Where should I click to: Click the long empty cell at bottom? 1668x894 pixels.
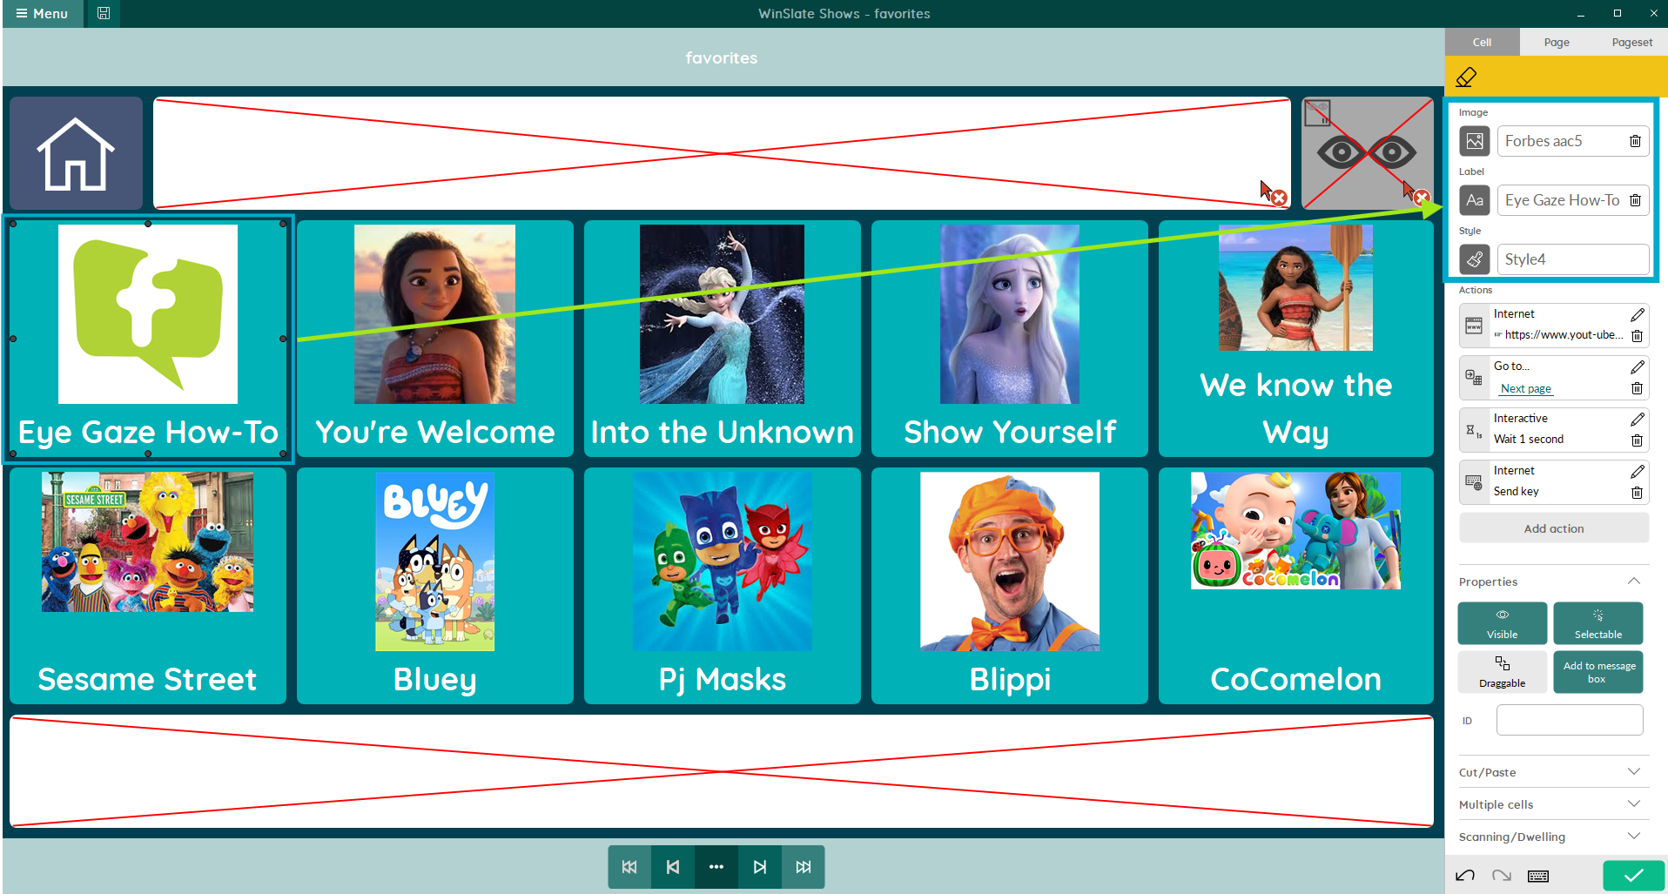point(722,771)
